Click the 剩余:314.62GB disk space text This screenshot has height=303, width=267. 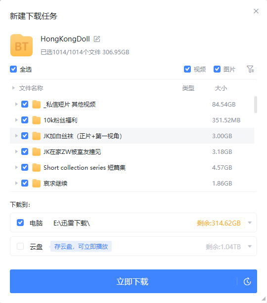coord(219,223)
